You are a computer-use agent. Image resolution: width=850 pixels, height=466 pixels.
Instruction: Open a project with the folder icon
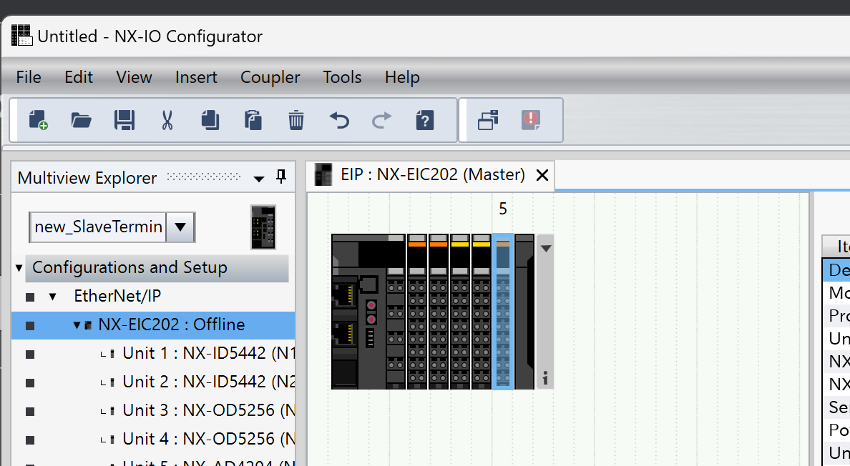(x=82, y=120)
